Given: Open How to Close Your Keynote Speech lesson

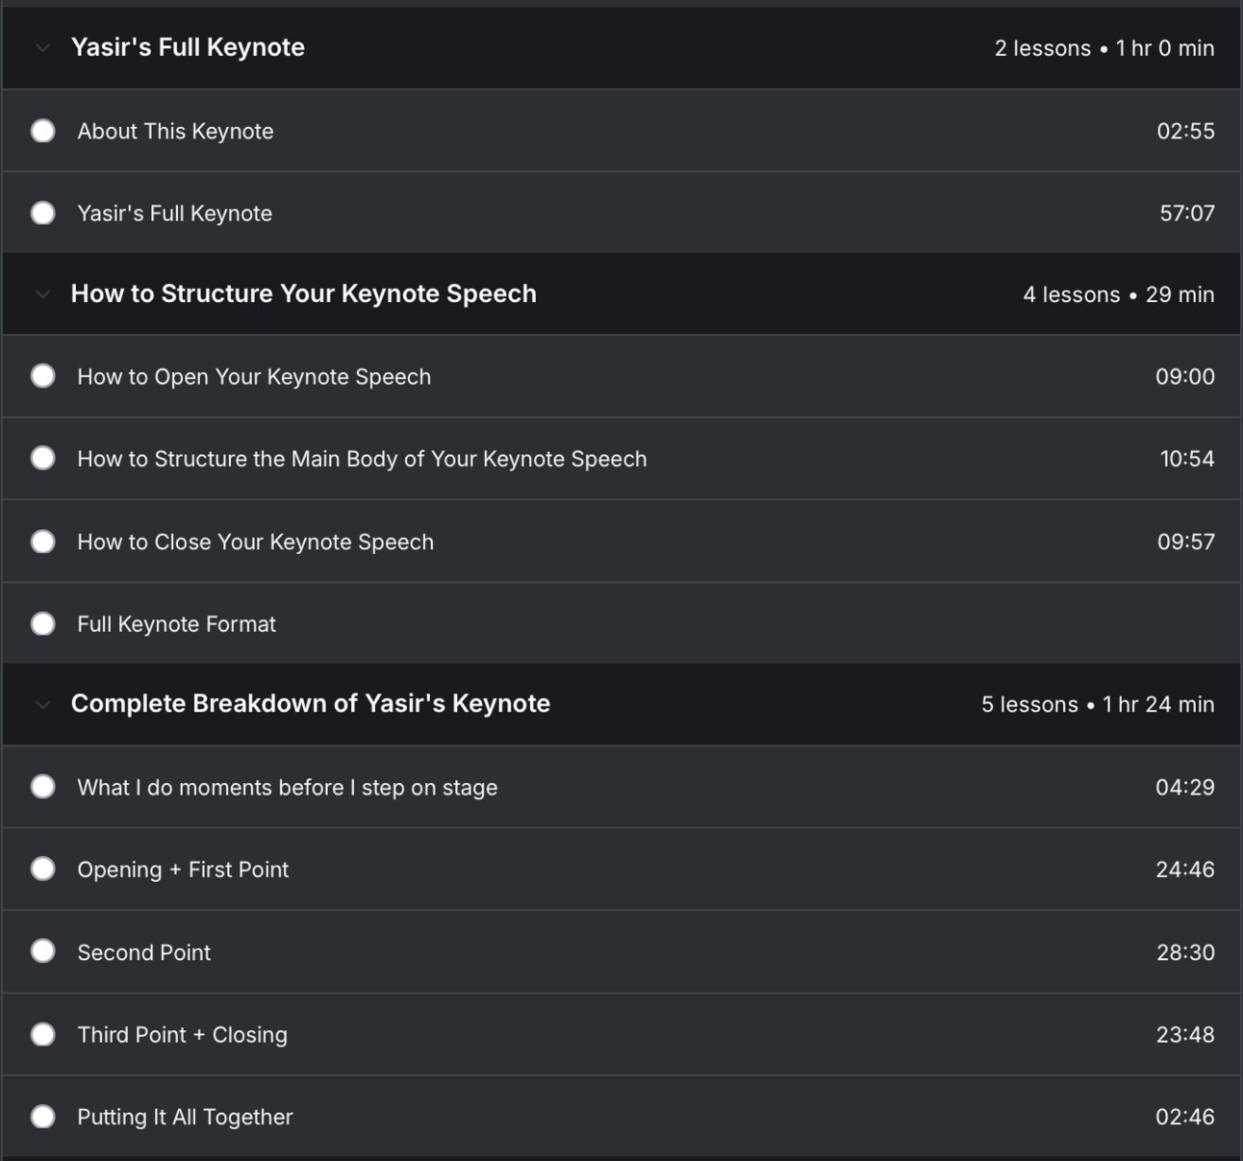Looking at the screenshot, I should click(x=255, y=542).
